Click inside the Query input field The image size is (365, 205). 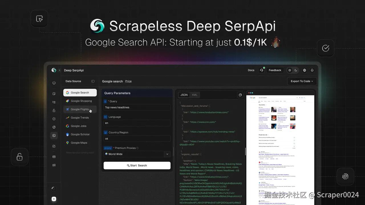(137, 107)
